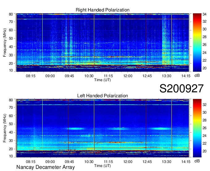
Task: Click the "12:00" time tick of the Right Handed plot
Action: [x=128, y=76]
